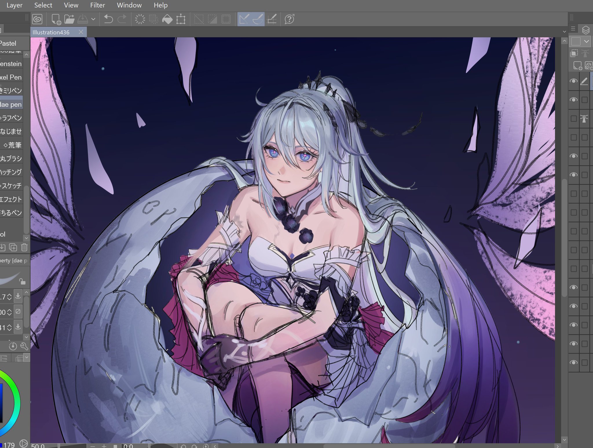The width and height of the screenshot is (593, 448).
Task: Open opacity dynamics button
Action: tap(18, 311)
